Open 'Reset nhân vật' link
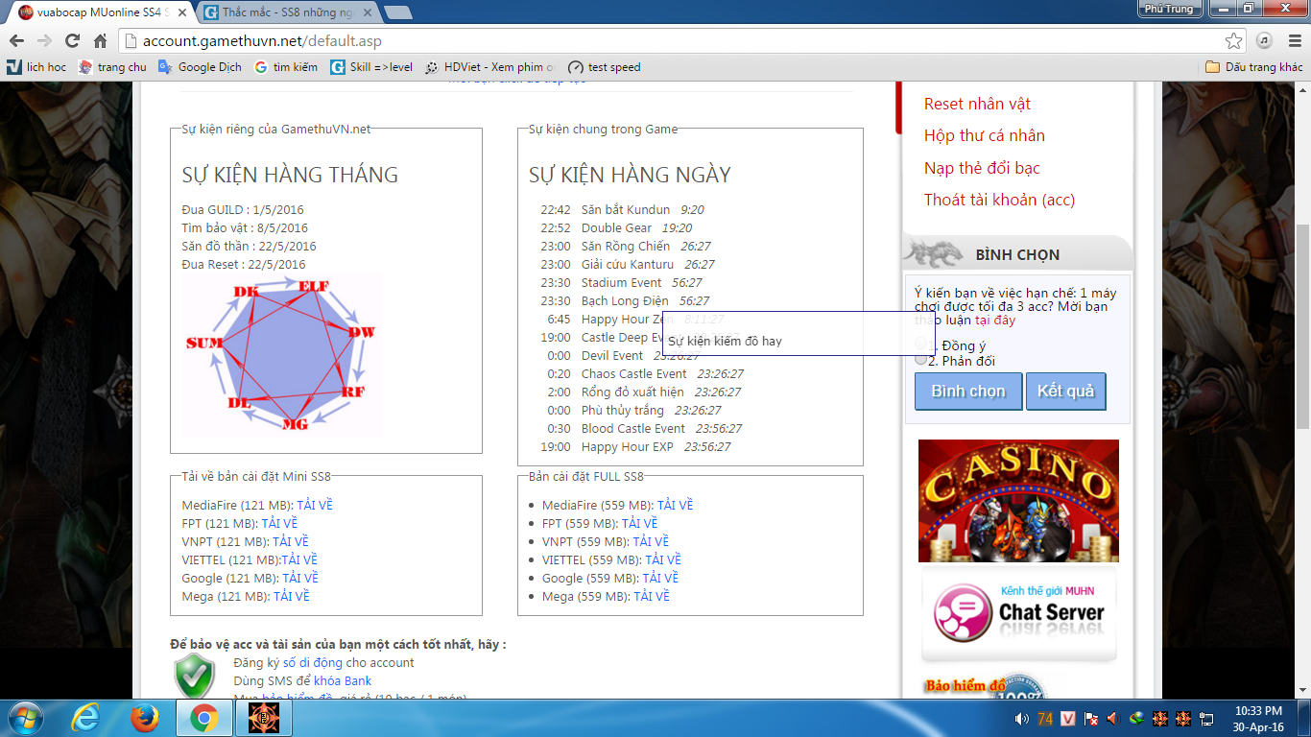Viewport: 1311px width, 737px height. (977, 104)
